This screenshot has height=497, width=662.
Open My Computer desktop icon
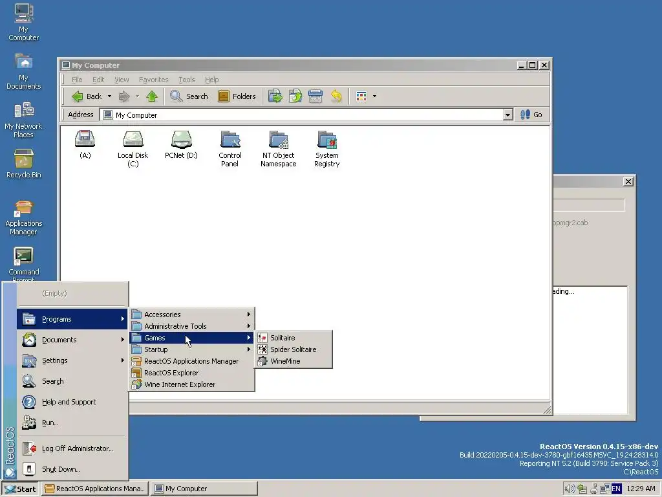click(x=24, y=23)
